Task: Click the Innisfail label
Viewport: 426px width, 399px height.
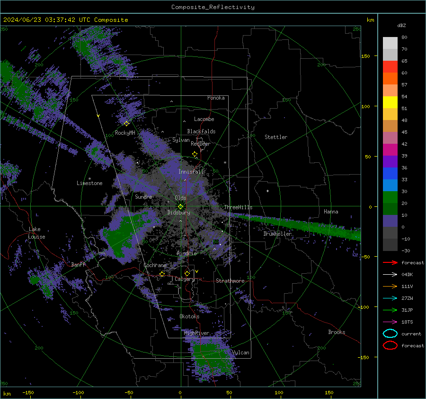Action: tap(191, 172)
